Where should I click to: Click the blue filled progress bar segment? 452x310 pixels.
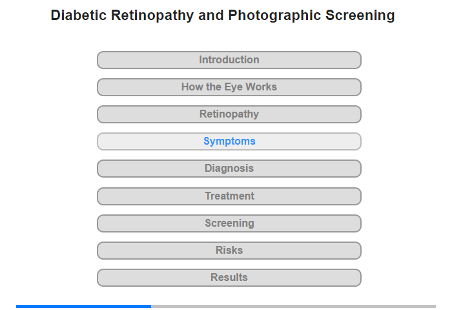pos(84,306)
